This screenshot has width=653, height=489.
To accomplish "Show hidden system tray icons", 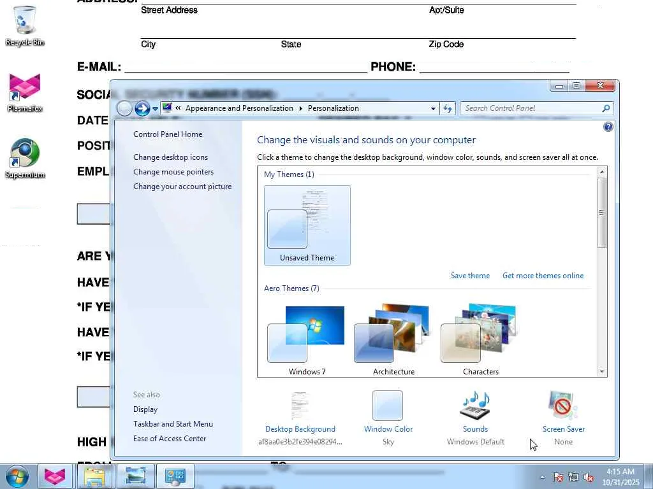I will (542, 478).
